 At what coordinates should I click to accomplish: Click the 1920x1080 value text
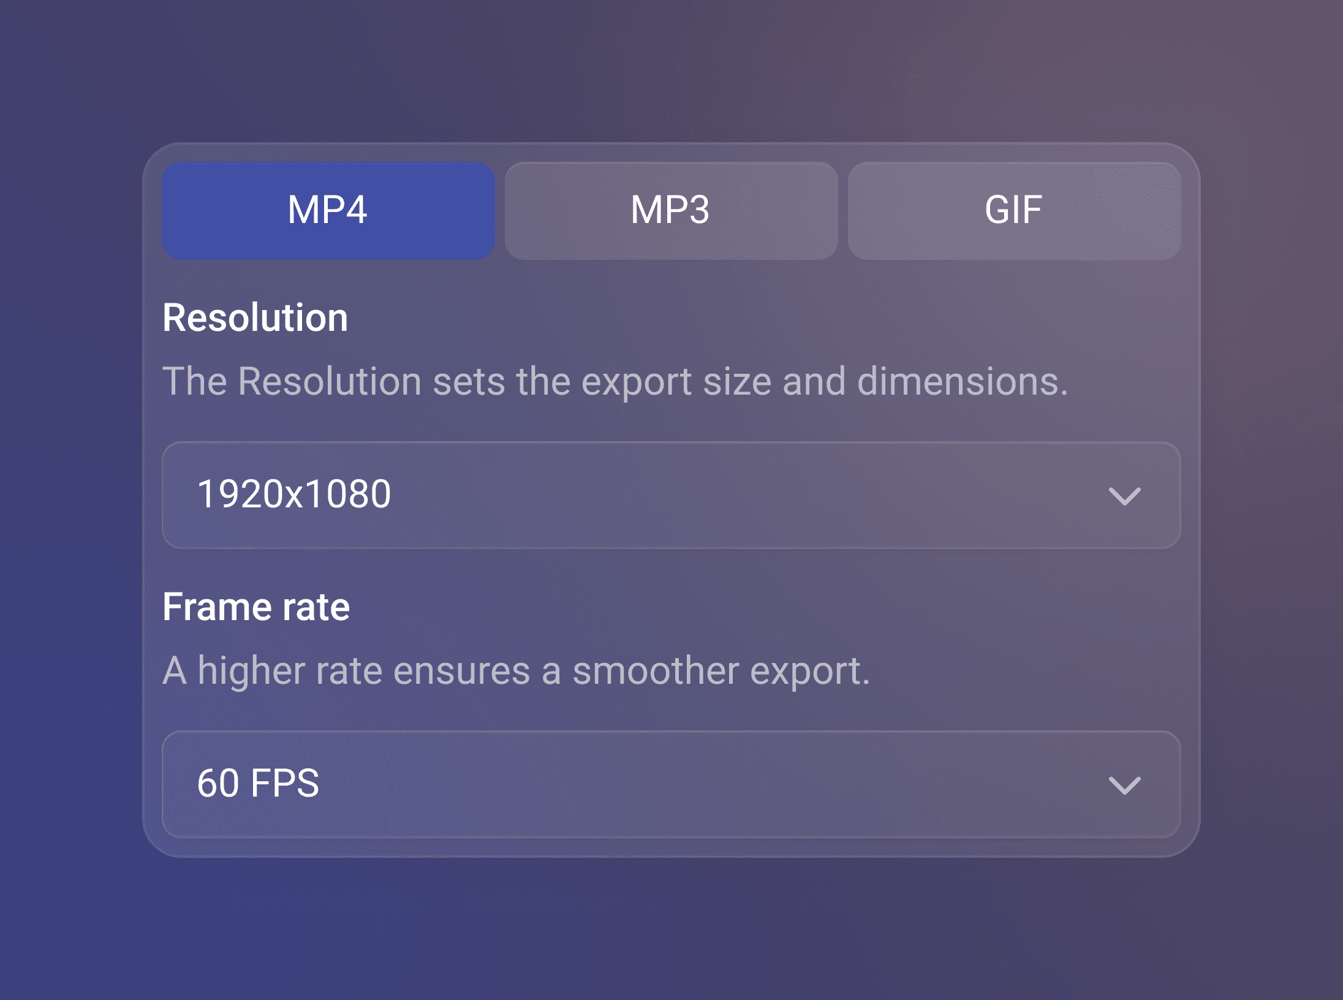294,494
